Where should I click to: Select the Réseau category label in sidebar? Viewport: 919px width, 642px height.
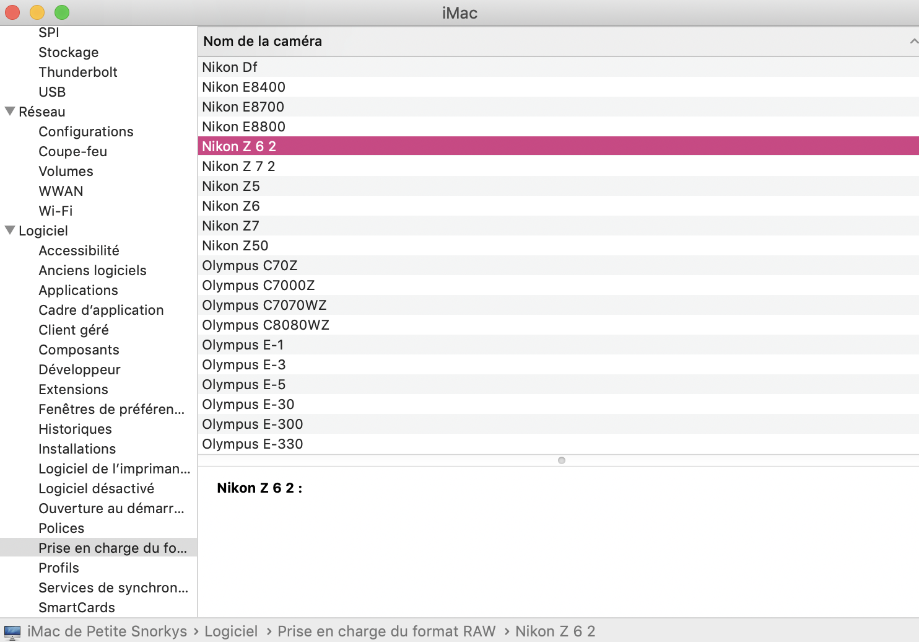click(42, 112)
